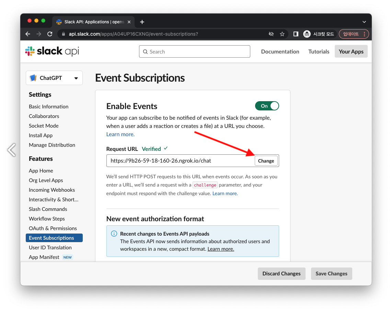This screenshot has height=309, width=390.
Task: Open Workflow Steps feature
Action: [x=47, y=219]
